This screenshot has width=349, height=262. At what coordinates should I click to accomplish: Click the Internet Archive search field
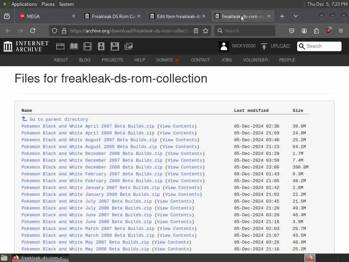point(319,46)
